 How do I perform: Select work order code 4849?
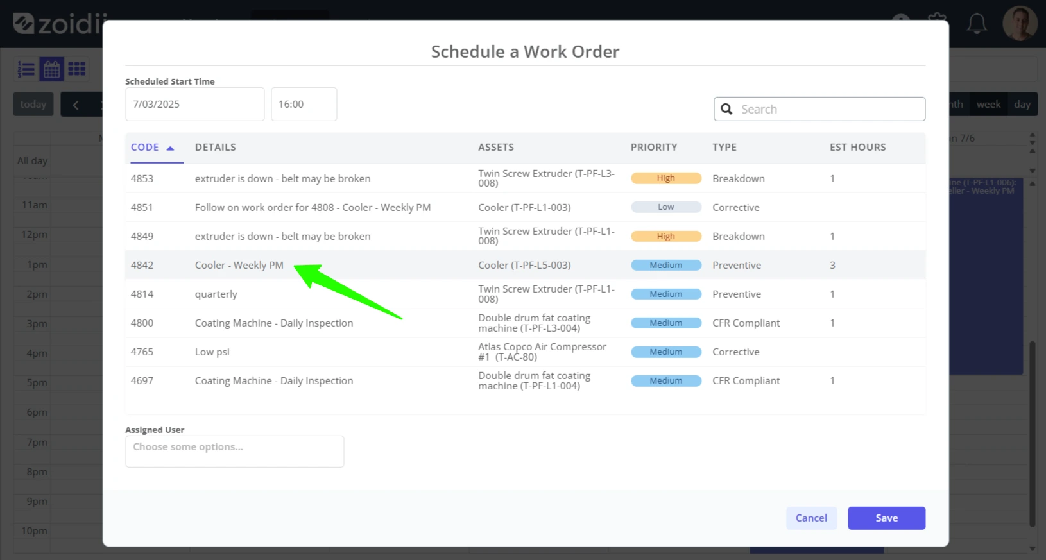142,236
